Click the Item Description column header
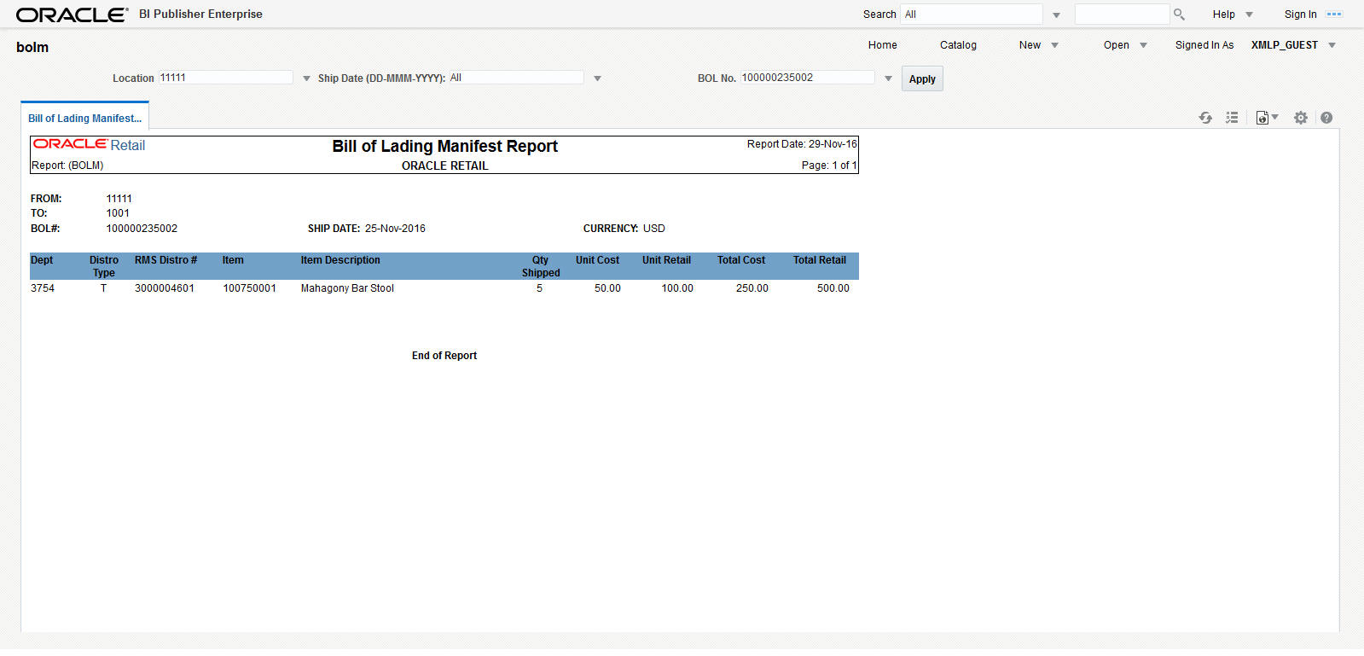1364x656 pixels. tap(340, 260)
